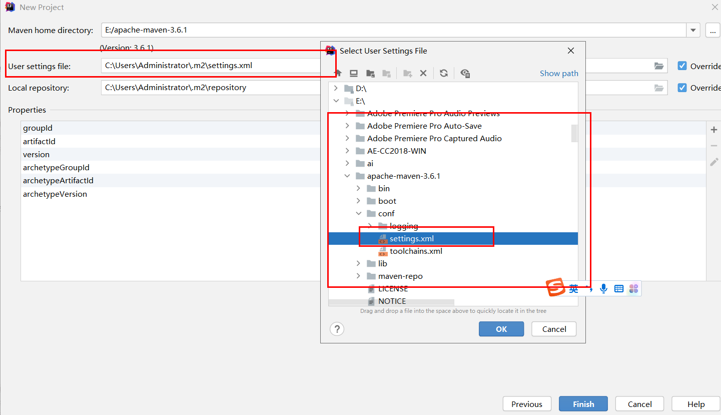Expand the bin folder

click(358, 188)
